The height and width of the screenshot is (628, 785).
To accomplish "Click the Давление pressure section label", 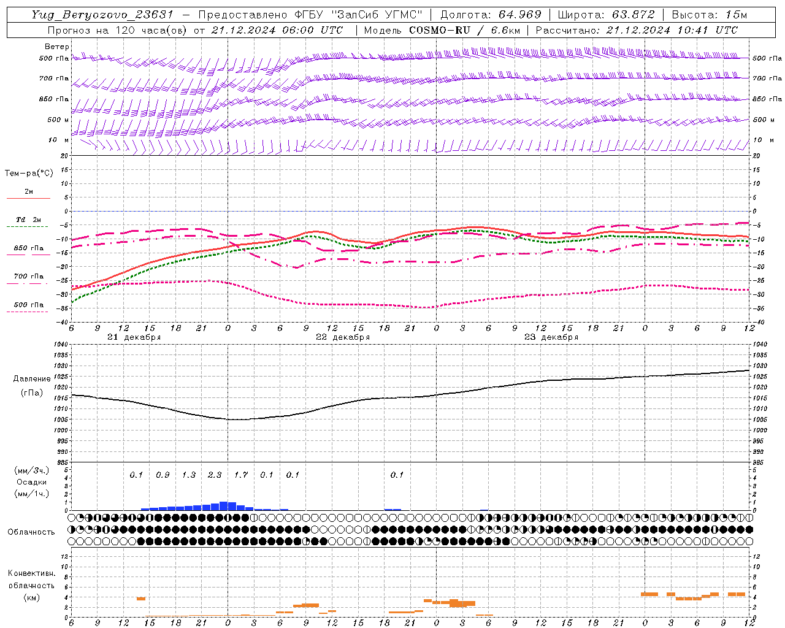I will 32,379.
